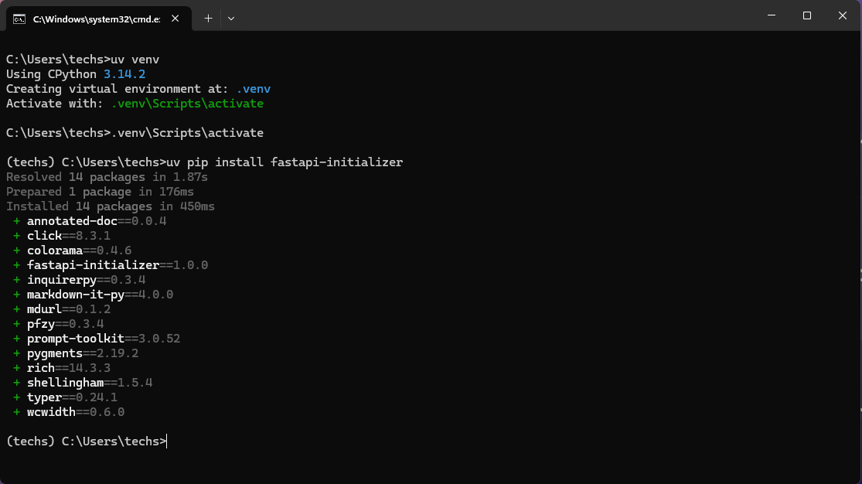
Task: Select the cmd.exe terminal tab
Action: click(98, 19)
